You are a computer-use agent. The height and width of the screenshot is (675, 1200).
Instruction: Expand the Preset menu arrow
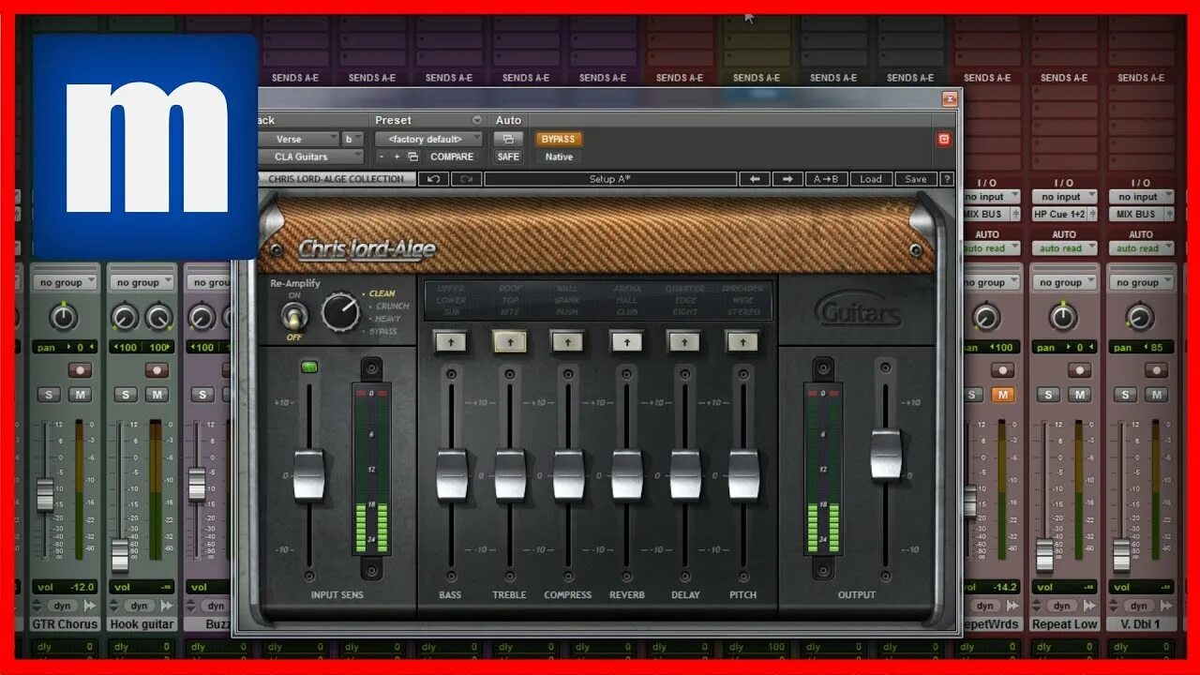point(476,120)
